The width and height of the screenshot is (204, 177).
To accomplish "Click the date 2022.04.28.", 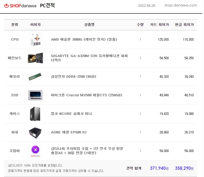I will (x=147, y=5).
